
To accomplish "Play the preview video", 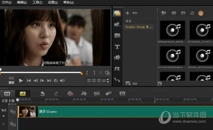I will [21, 81].
